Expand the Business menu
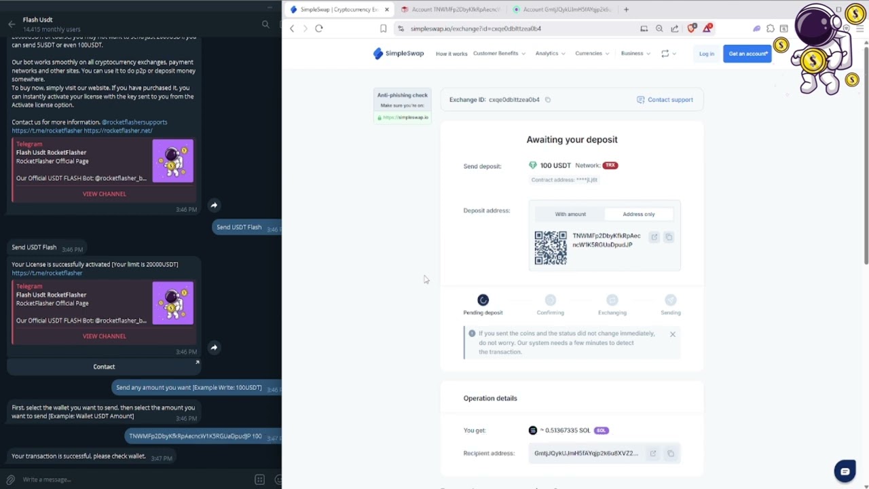869x489 pixels. (635, 54)
